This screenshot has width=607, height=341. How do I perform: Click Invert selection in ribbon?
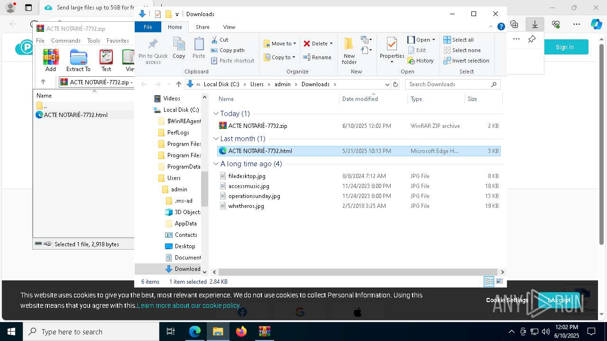[x=466, y=61]
